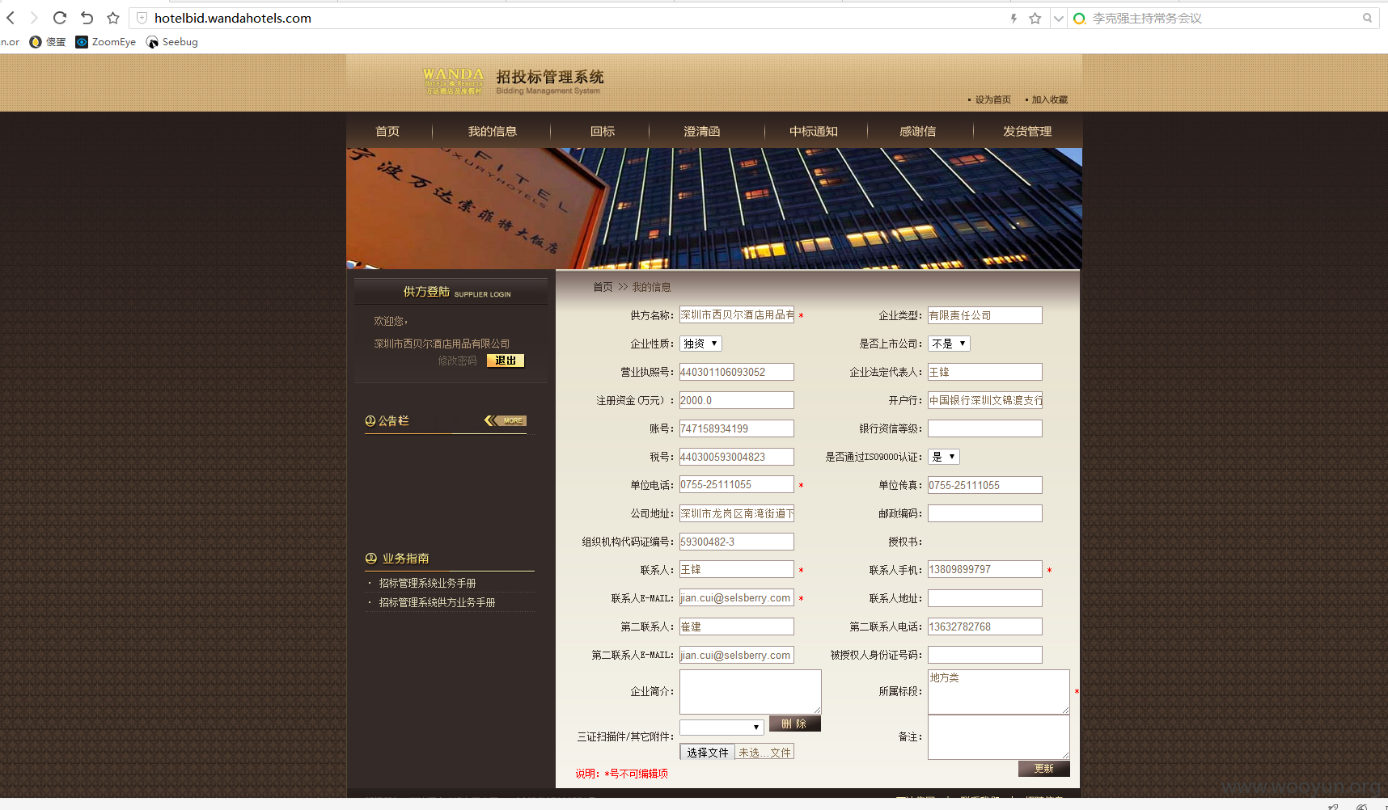This screenshot has height=810, width=1388.
Task: Click the 更新 button
Action: click(1043, 769)
